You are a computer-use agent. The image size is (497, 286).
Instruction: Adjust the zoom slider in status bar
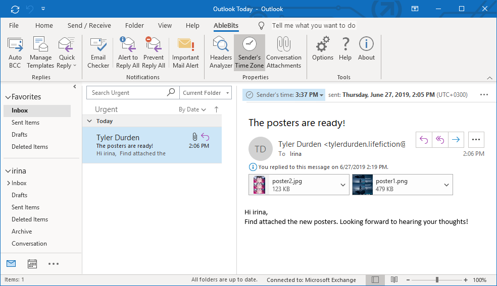pyautogui.click(x=437, y=279)
